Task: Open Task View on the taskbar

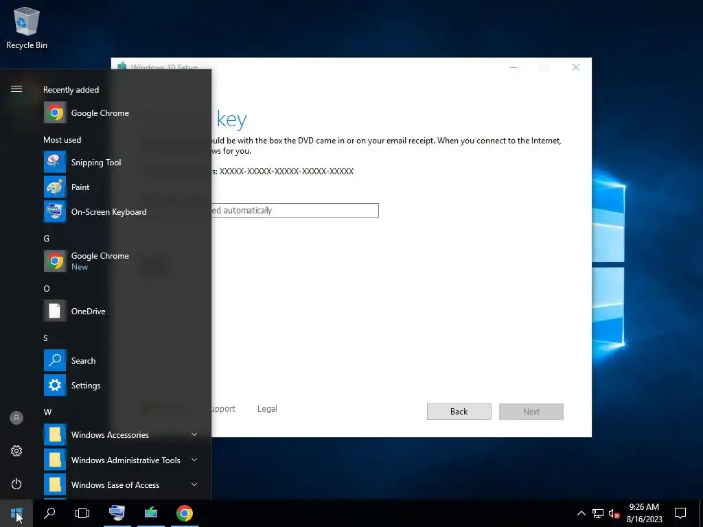Action: click(x=82, y=513)
